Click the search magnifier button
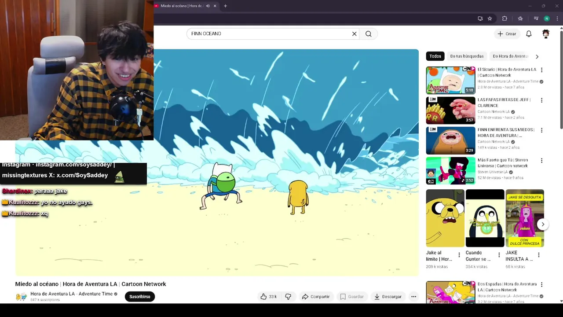Screen dimensions: 563x317 369,34
